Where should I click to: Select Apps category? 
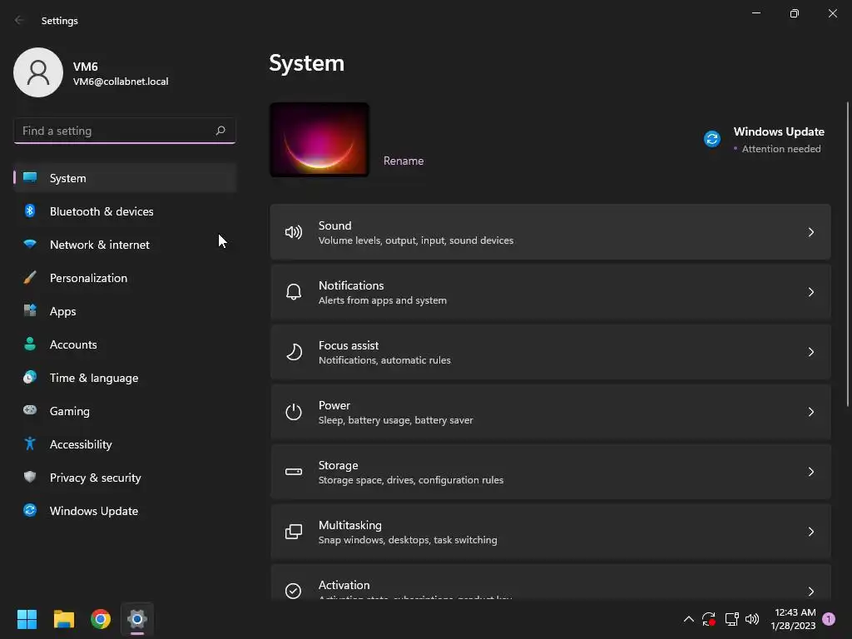pos(125,311)
